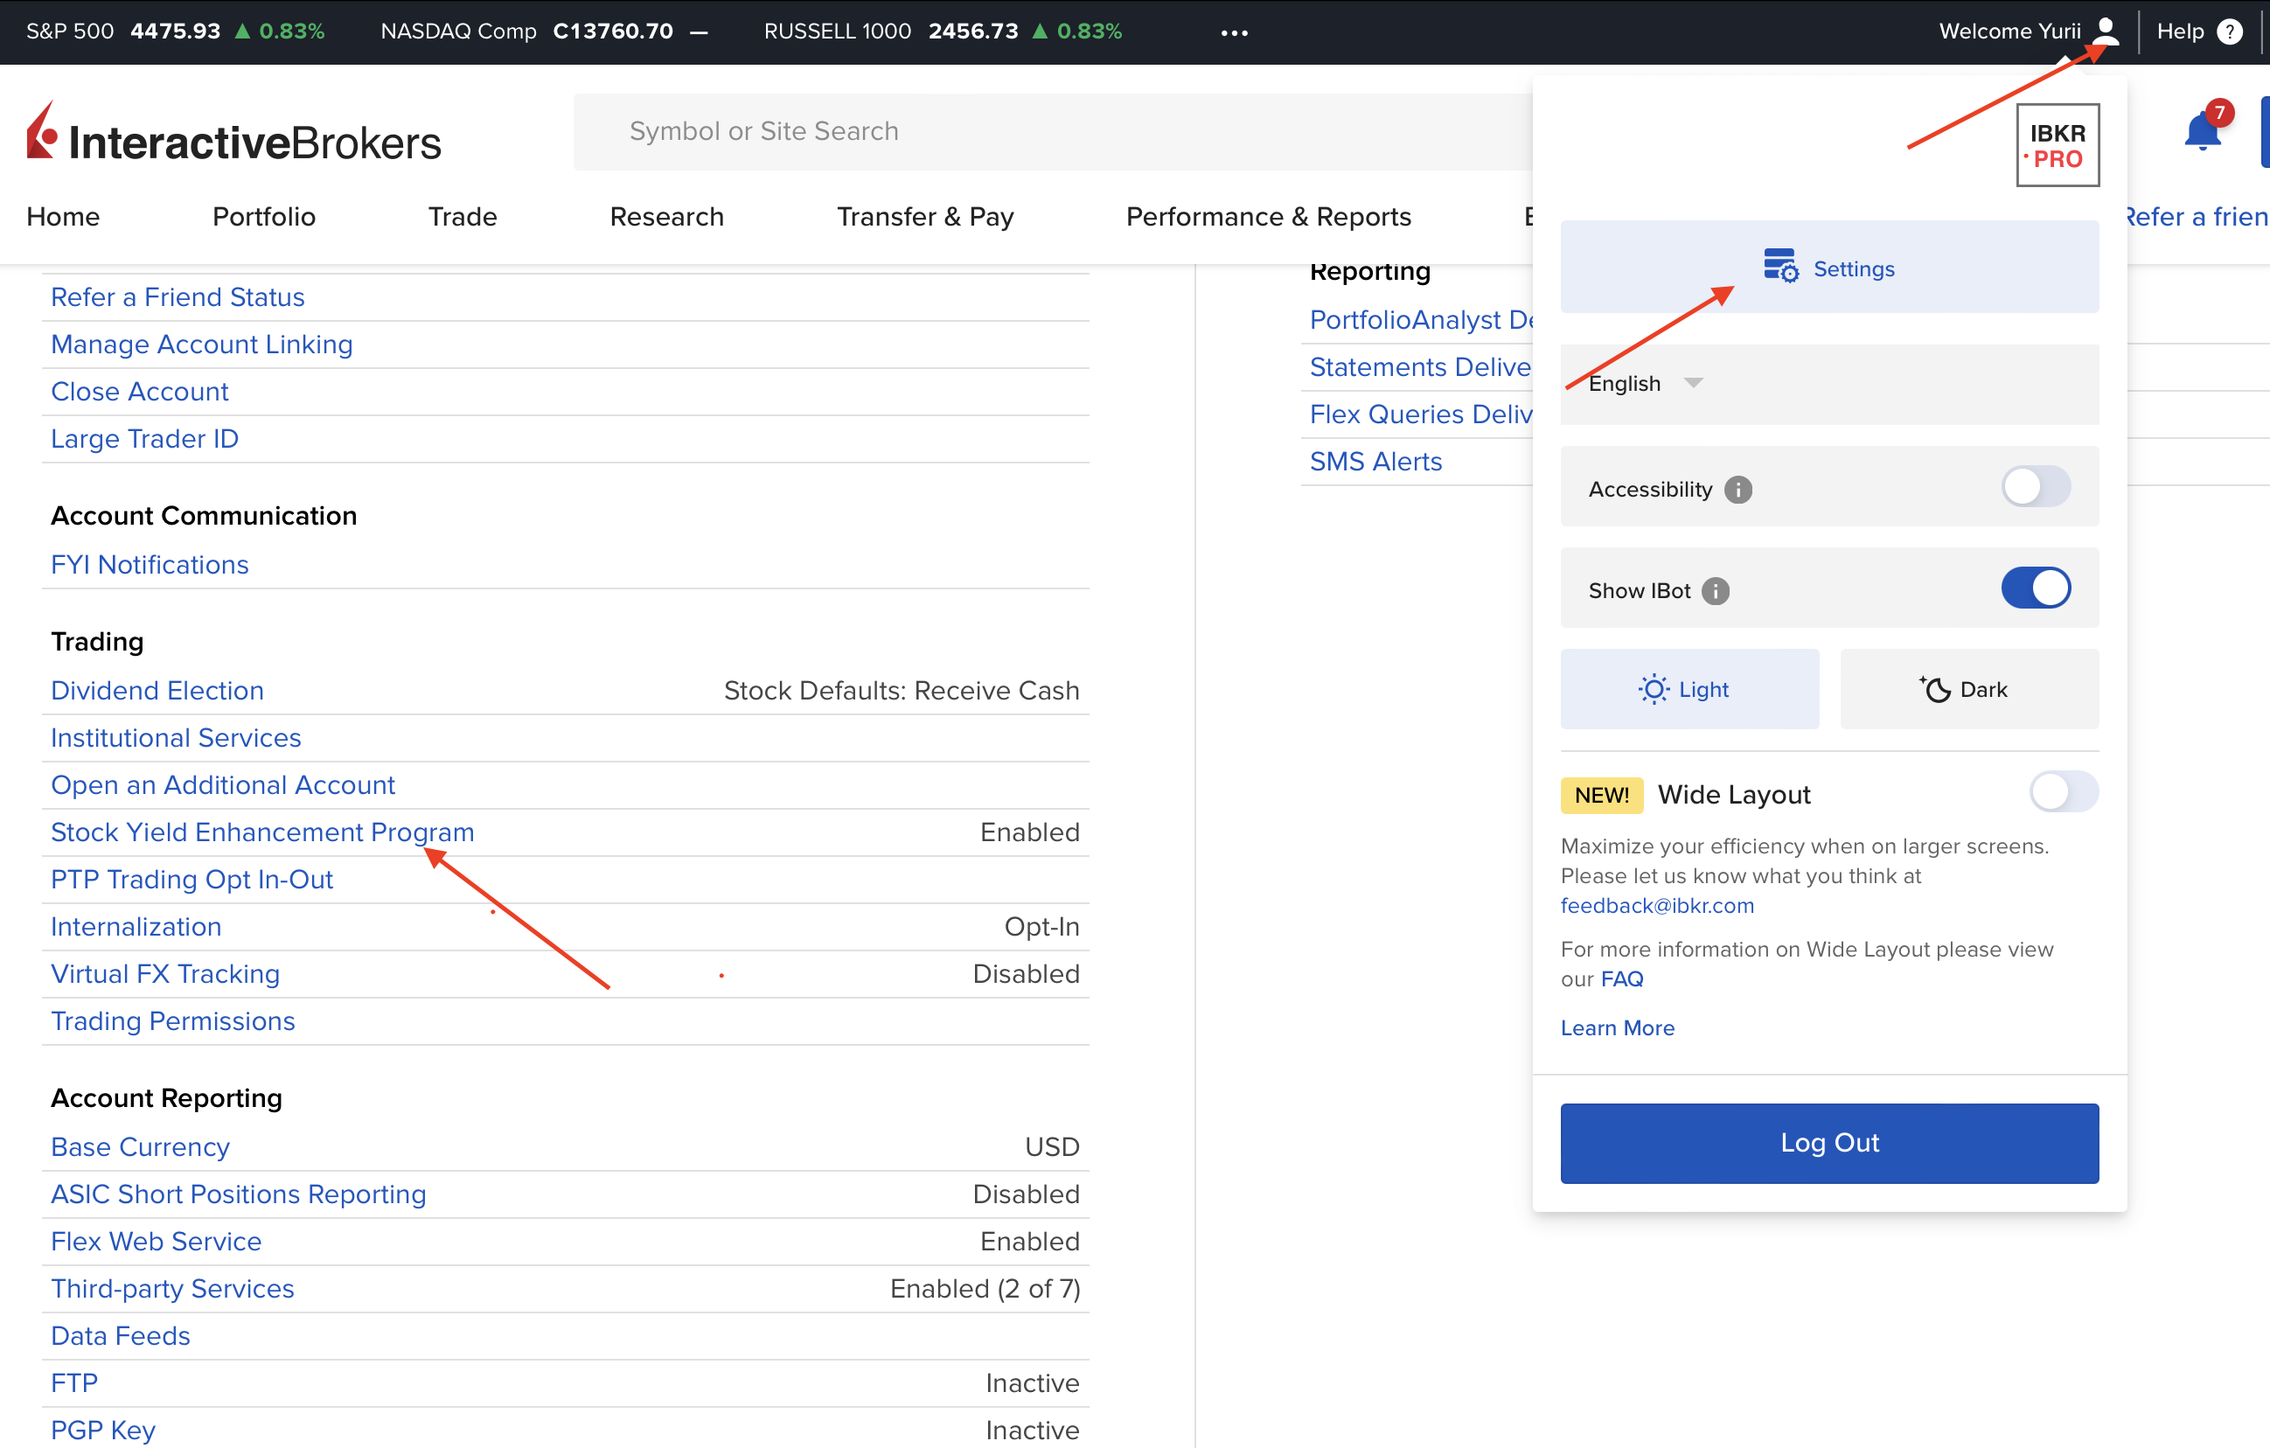The image size is (2270, 1448).
Task: Open Settings in the user panel
Action: pyautogui.click(x=1828, y=268)
